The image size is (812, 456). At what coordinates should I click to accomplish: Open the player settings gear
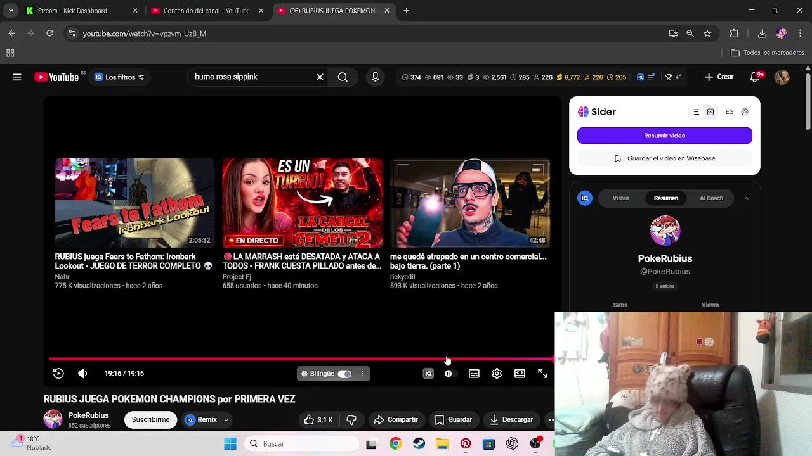[x=497, y=374]
